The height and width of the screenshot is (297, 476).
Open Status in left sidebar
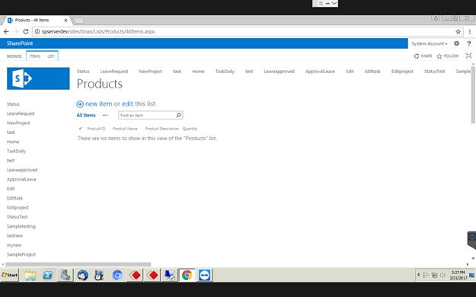click(13, 104)
